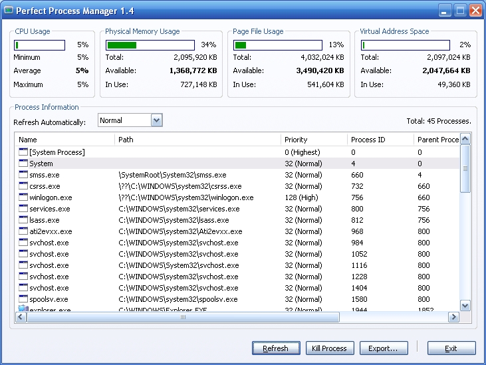Click path C:\WINDOWS\system32\Ati2evxx.exe
Viewport: 486px width, 365px height.
click(x=180, y=231)
